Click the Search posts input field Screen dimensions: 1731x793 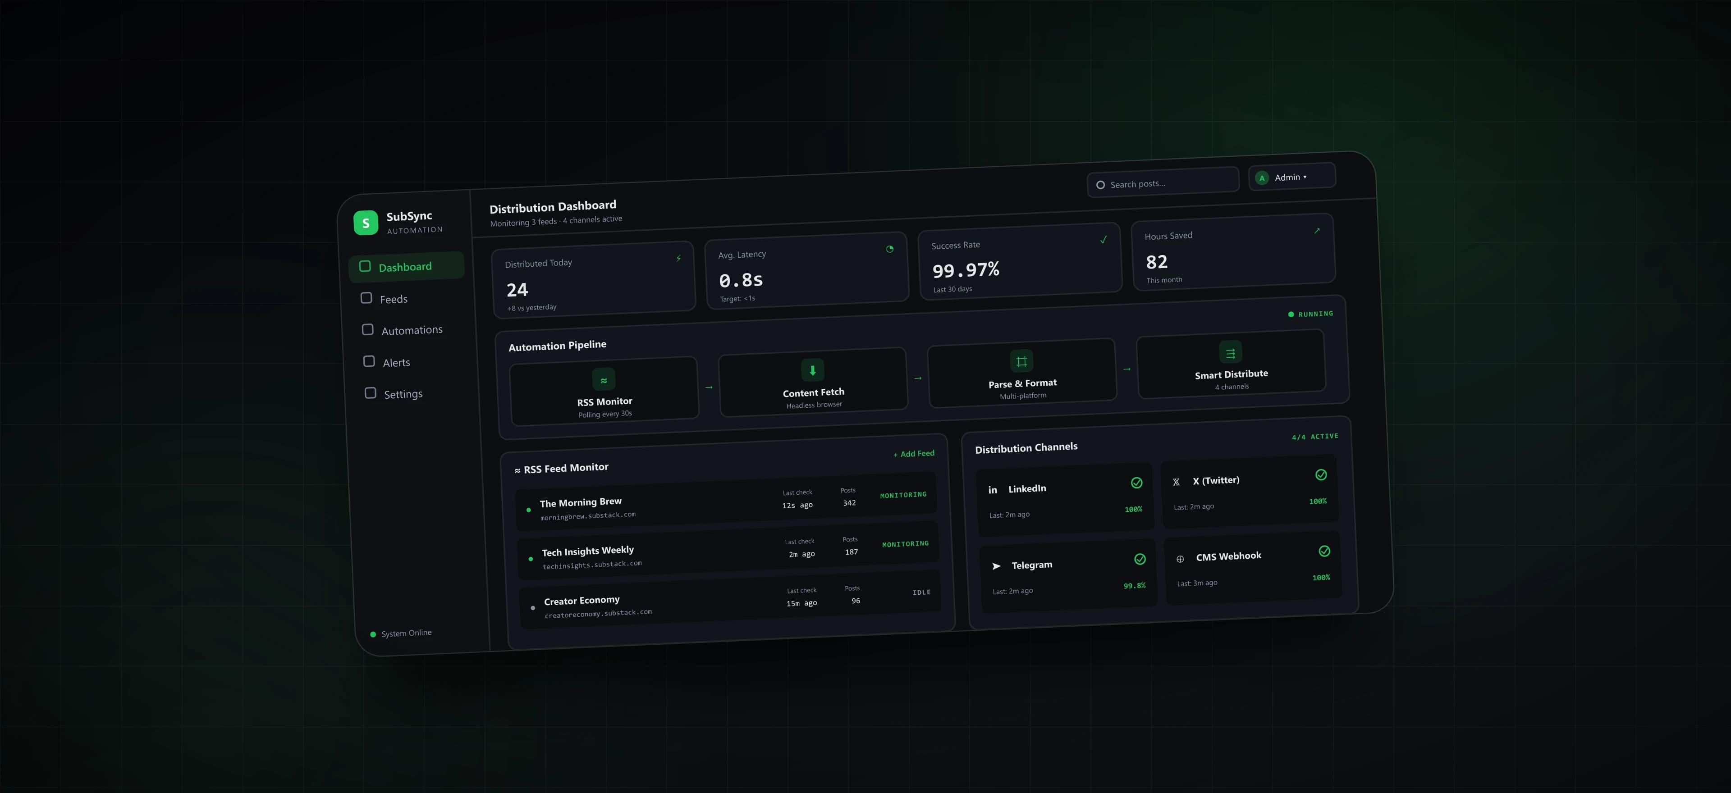pos(1163,182)
